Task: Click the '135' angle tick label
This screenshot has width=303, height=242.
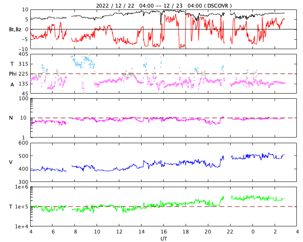Action: point(23,84)
